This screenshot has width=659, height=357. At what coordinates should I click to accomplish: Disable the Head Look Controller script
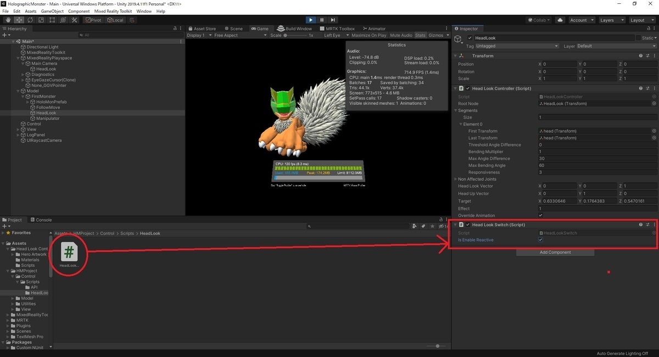(468, 88)
